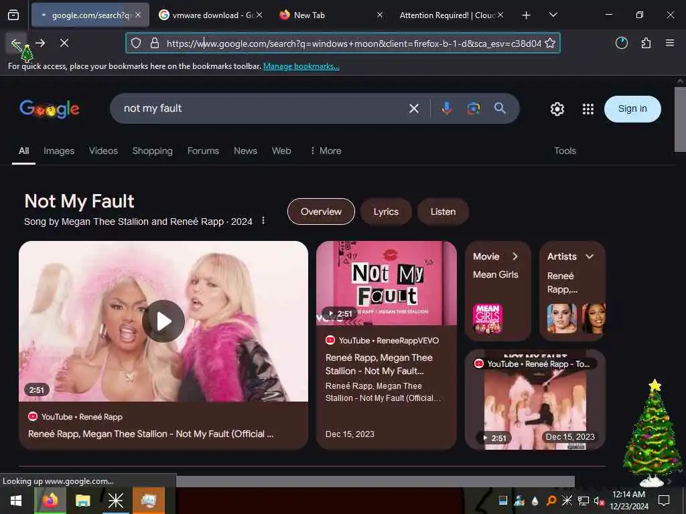Click the muted volume tray icon
Screen dimensions: 686x514
(x=599, y=501)
